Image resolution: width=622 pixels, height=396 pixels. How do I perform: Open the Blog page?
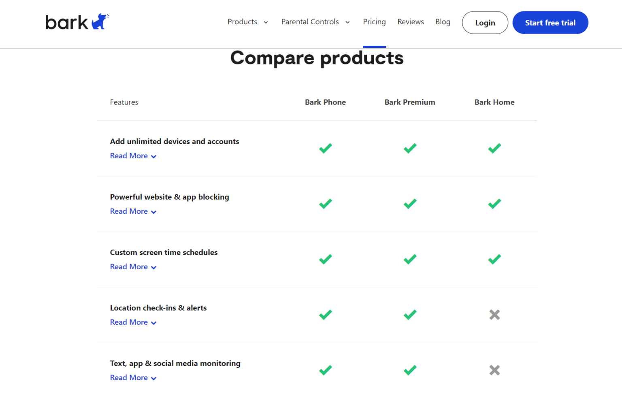[443, 22]
